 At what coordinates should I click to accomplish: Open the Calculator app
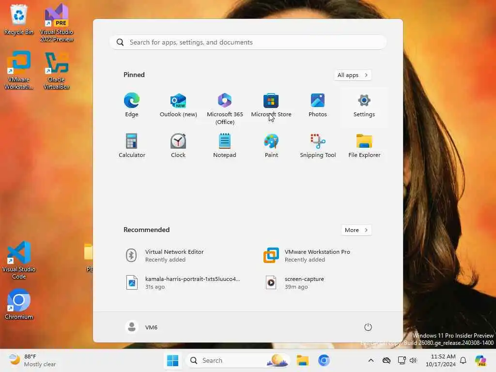coord(132,145)
